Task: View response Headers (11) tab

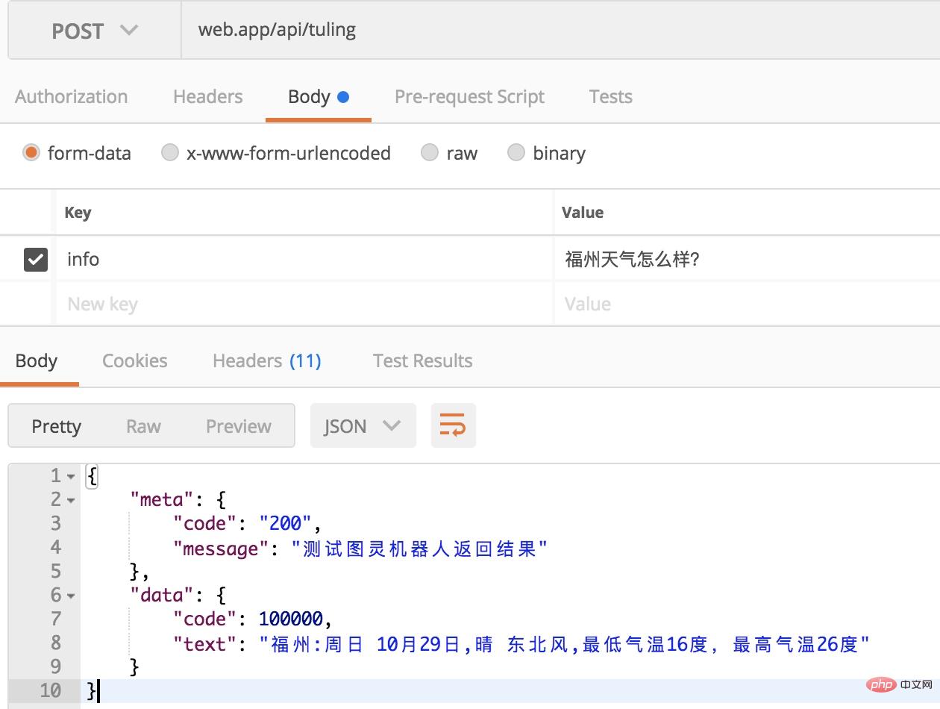Action: [267, 360]
